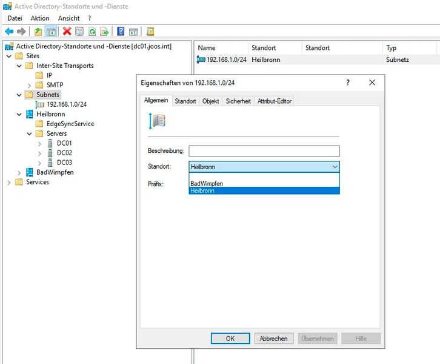The width and height of the screenshot is (440, 364).
Task: Close the Eigenschaften dialog with X
Action: tap(372, 83)
